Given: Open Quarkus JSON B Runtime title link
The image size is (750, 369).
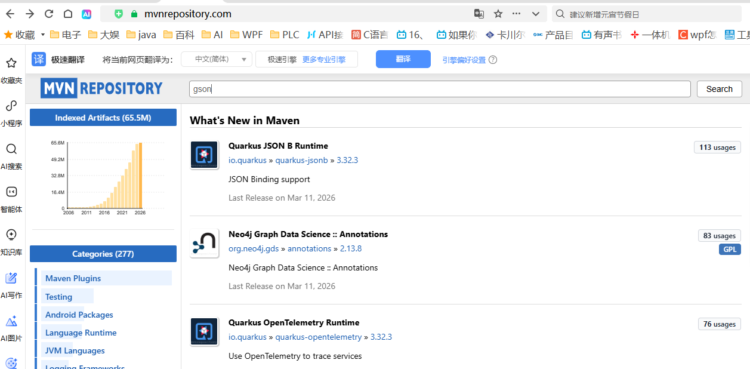Looking at the screenshot, I should (x=278, y=146).
